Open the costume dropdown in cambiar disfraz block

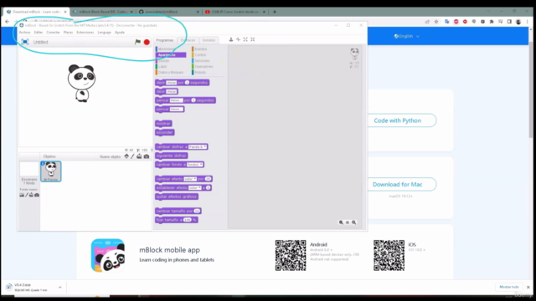(198, 147)
